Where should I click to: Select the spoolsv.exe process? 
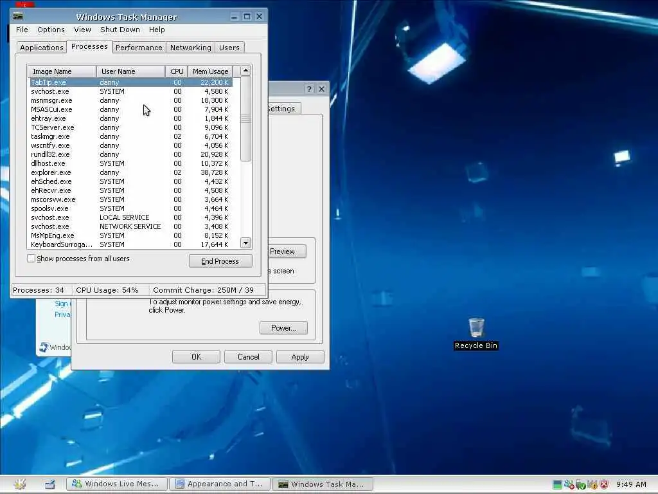(x=130, y=209)
